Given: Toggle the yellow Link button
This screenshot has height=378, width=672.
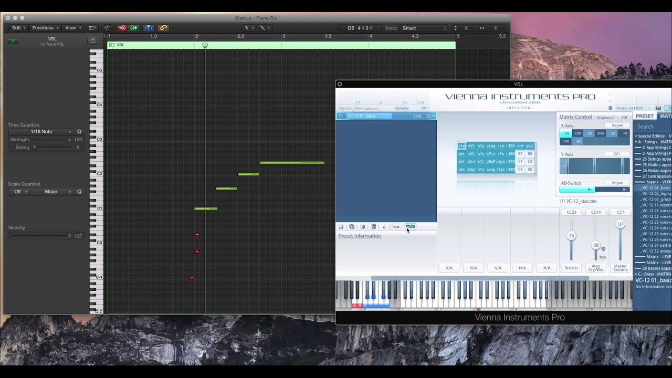Looking at the screenshot, I should (163, 28).
